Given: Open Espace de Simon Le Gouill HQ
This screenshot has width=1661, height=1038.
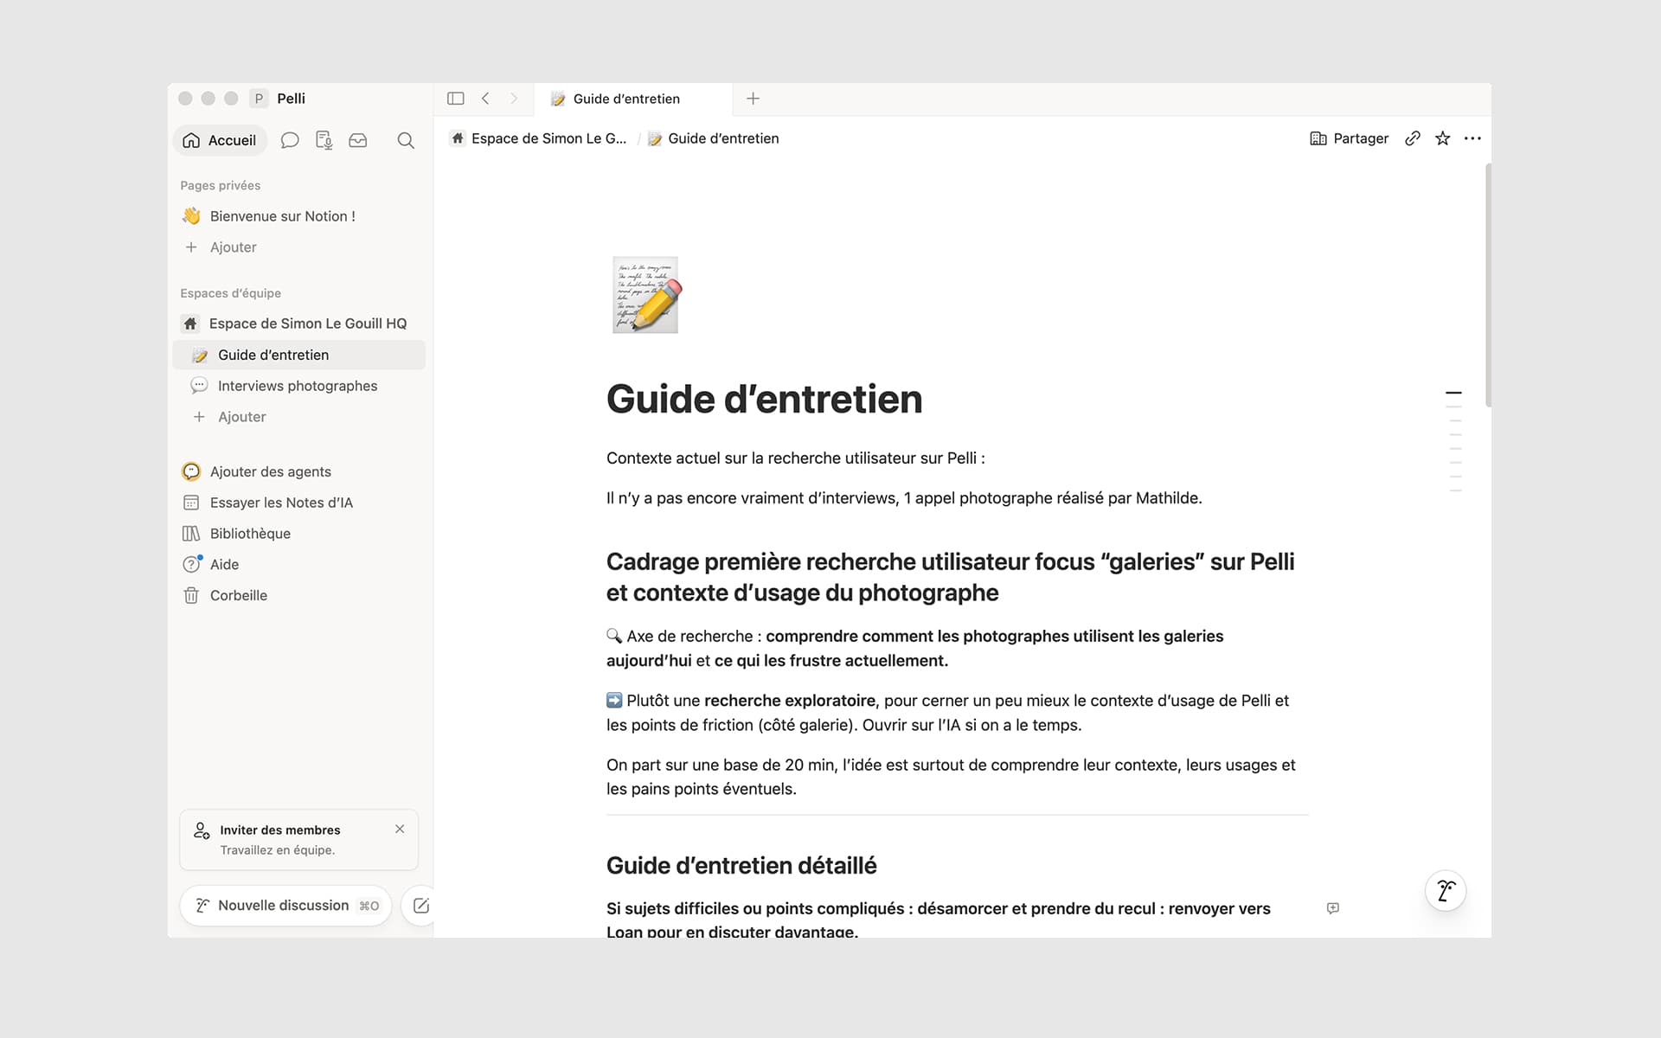Looking at the screenshot, I should click(x=298, y=324).
